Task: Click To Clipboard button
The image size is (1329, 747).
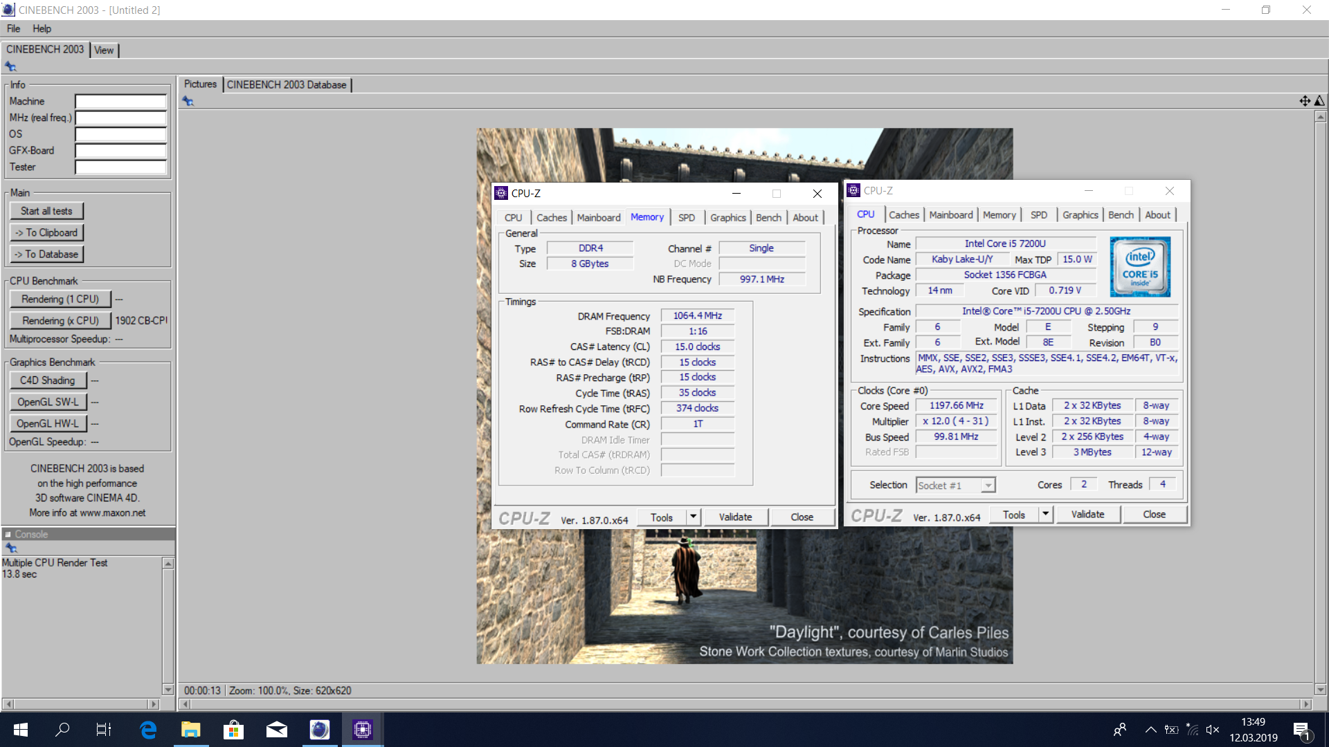Action: pyautogui.click(x=46, y=232)
